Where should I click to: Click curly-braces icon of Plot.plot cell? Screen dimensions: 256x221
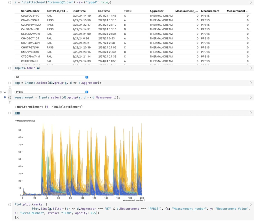(9, 204)
